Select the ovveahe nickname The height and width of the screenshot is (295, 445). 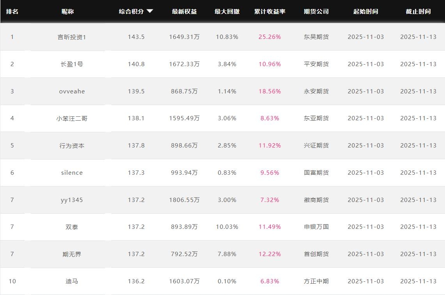coord(72,91)
